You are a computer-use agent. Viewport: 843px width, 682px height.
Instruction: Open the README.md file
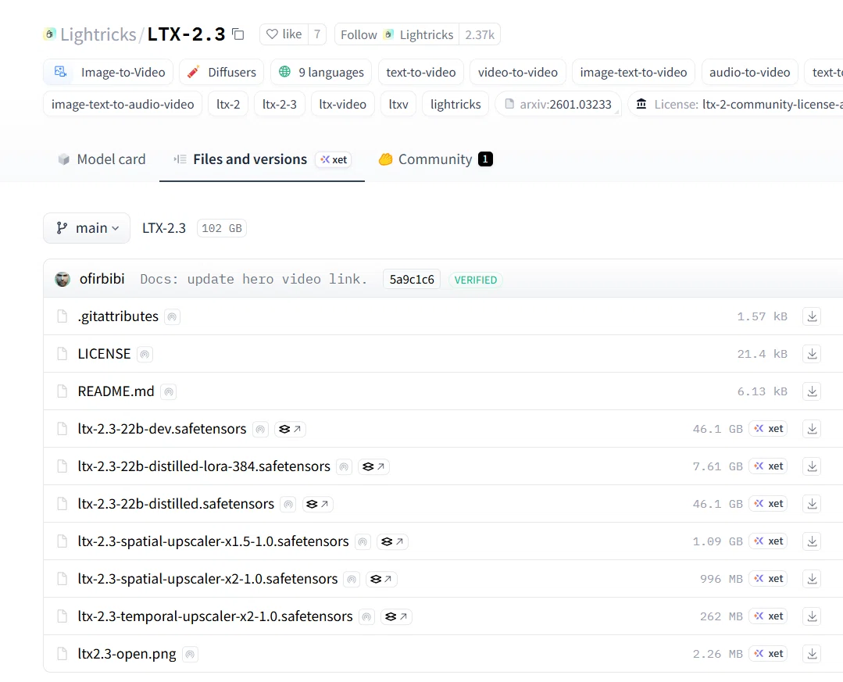pyautogui.click(x=116, y=391)
